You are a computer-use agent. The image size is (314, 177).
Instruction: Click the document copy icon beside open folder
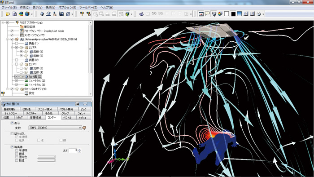click(x=14, y=14)
